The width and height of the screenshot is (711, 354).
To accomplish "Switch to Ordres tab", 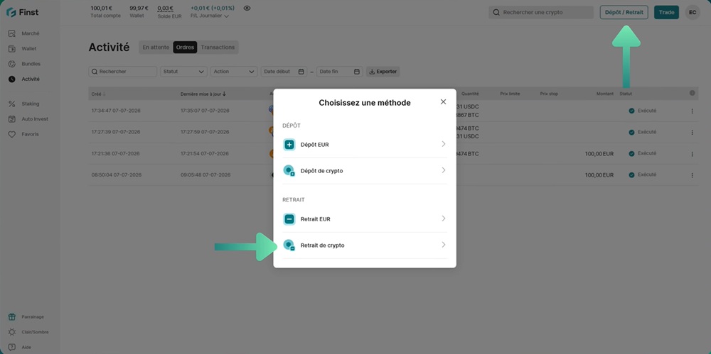I will click(x=185, y=47).
